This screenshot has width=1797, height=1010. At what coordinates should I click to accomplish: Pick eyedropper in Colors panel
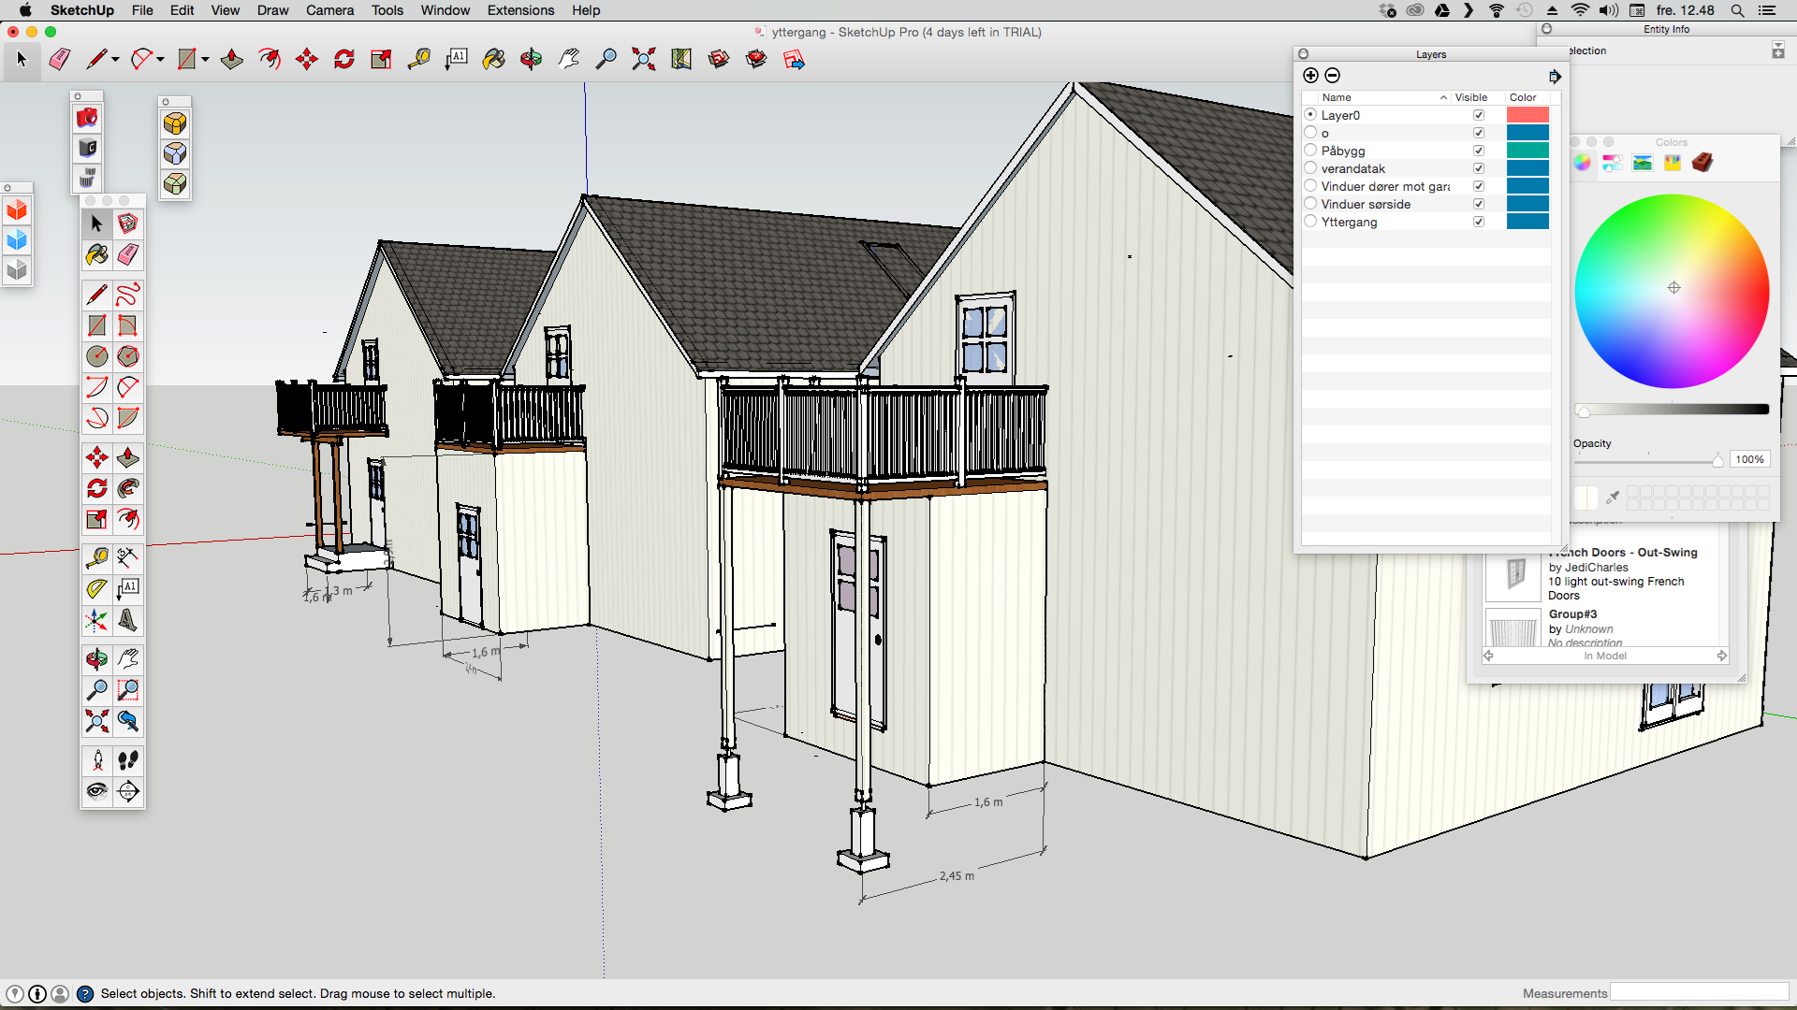[x=1613, y=497]
